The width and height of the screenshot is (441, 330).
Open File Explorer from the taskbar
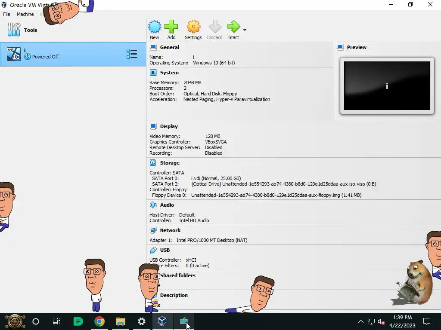(121, 321)
